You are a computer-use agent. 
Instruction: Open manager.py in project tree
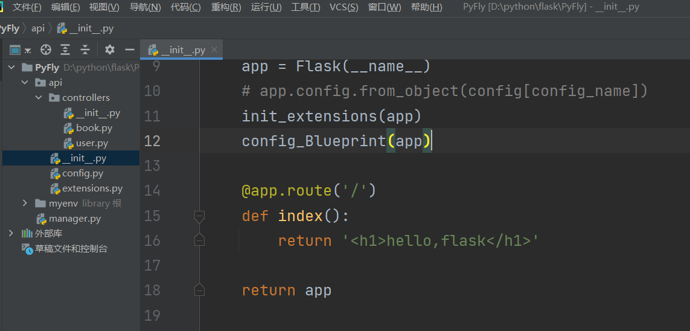pyautogui.click(x=71, y=218)
